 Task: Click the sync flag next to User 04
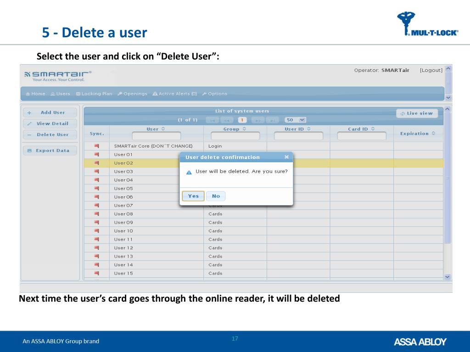tap(96, 180)
